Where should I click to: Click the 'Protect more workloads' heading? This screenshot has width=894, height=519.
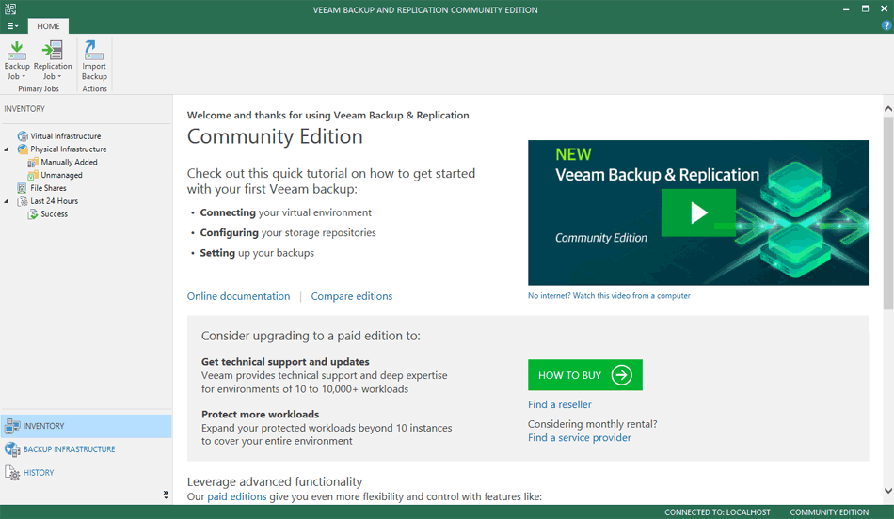[260, 415]
